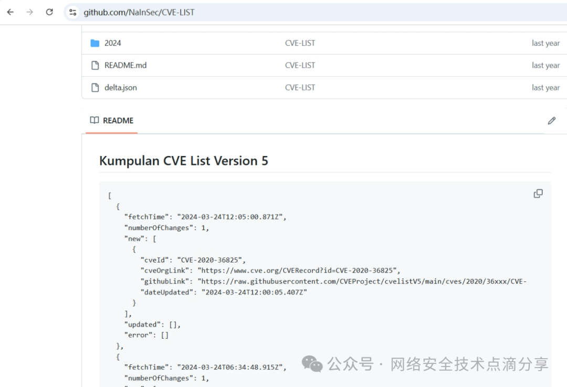Image resolution: width=567 pixels, height=387 pixels.
Task: Edit README using the pencil icon
Action: 551,121
